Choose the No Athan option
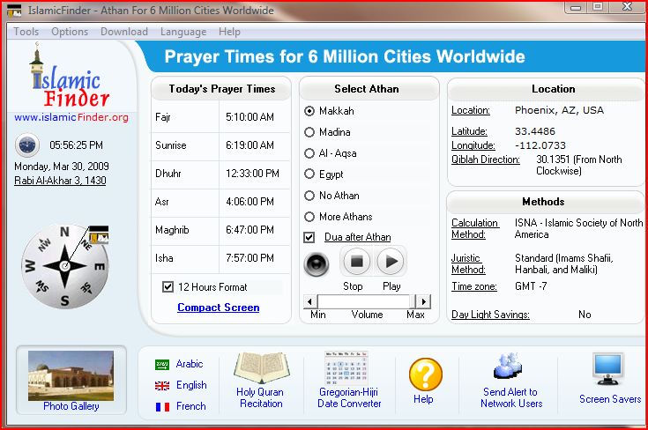Viewport: 648px width, 430px height. (309, 196)
